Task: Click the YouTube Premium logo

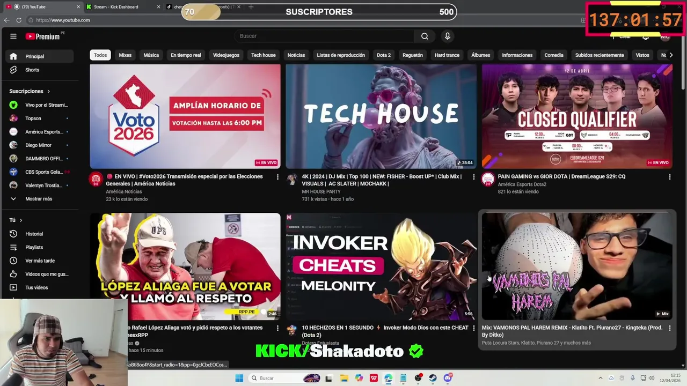Action: (43, 36)
